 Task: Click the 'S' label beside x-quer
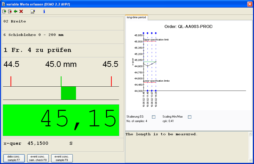click(x=71, y=143)
